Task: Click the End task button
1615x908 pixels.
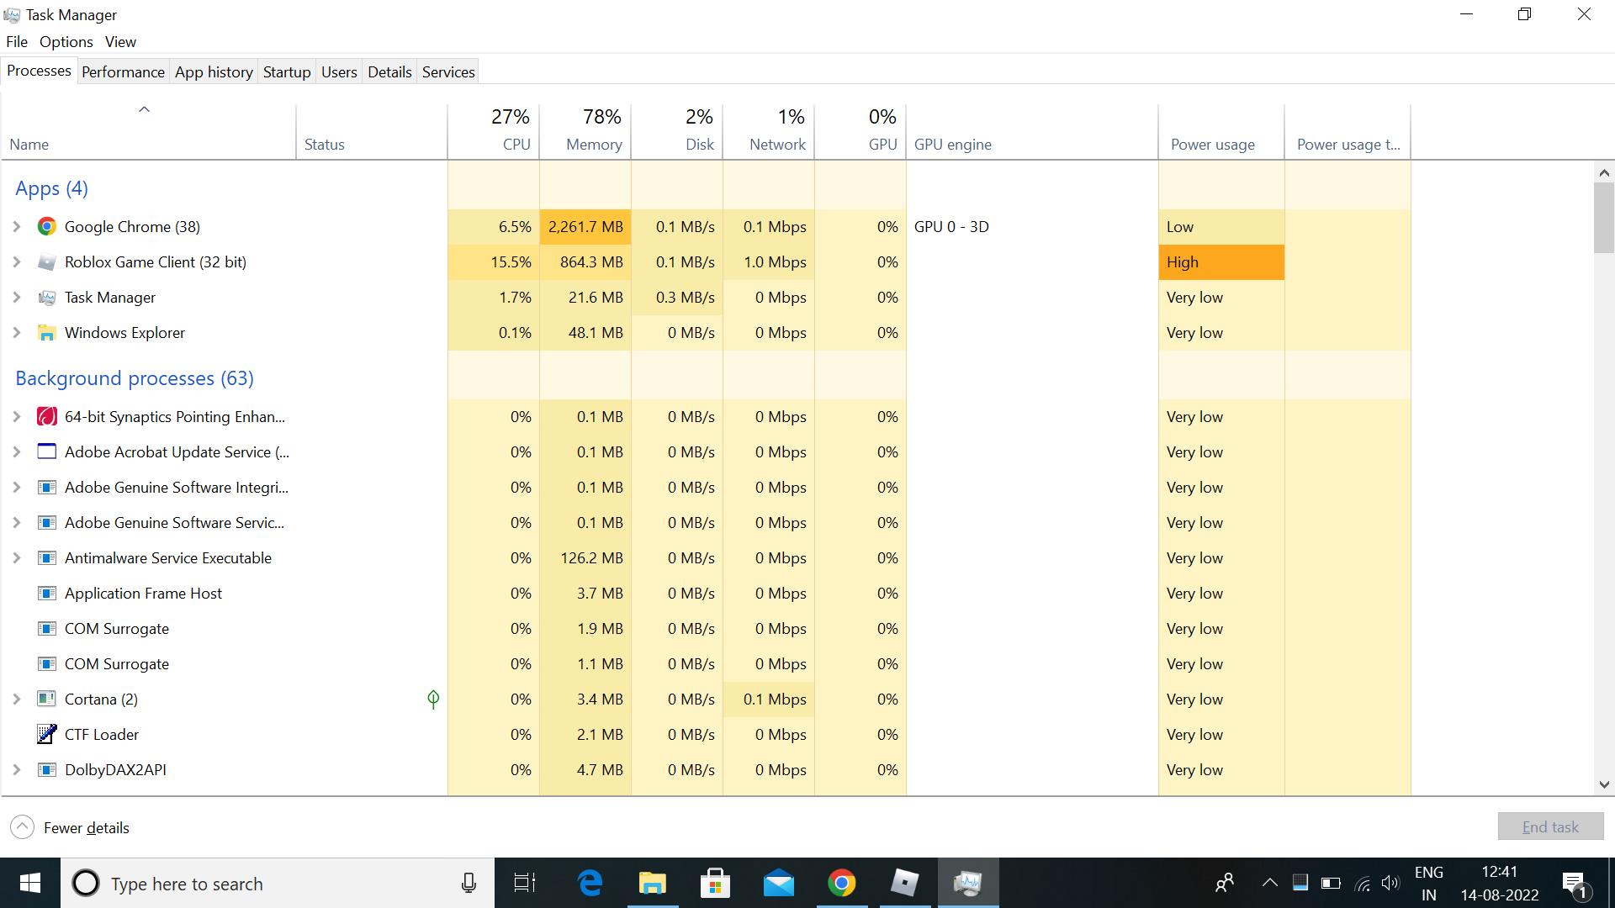Action: (x=1550, y=827)
